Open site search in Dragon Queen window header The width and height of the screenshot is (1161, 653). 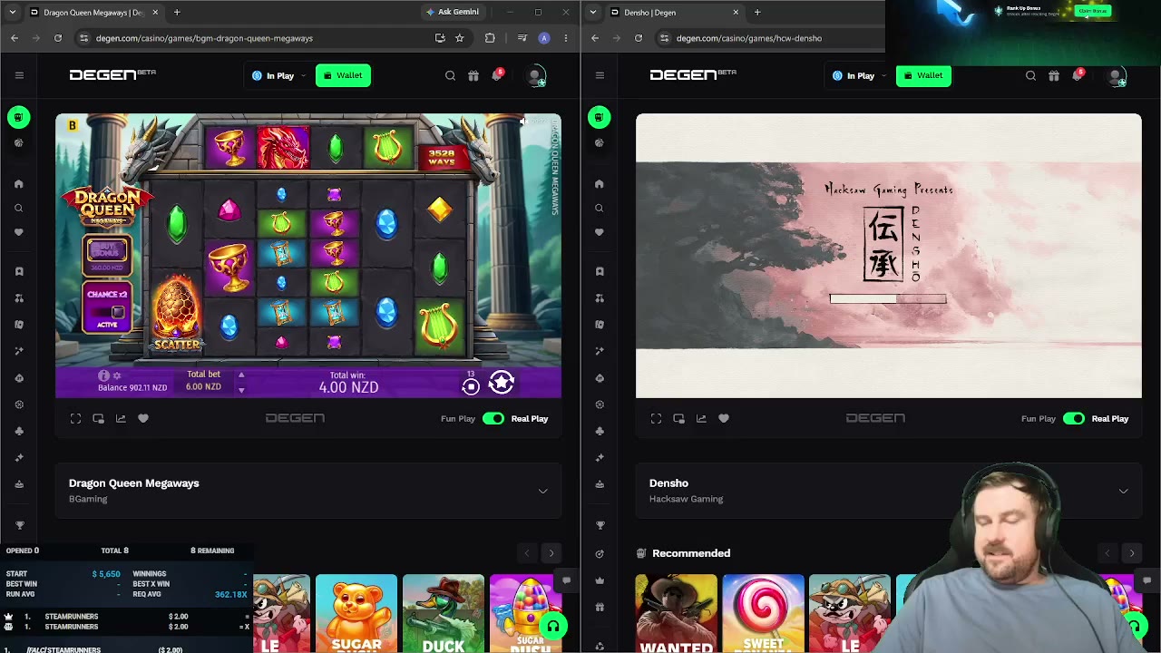point(450,75)
